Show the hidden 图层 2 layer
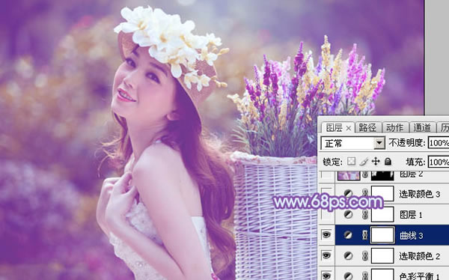449x280 pixels. (326, 174)
